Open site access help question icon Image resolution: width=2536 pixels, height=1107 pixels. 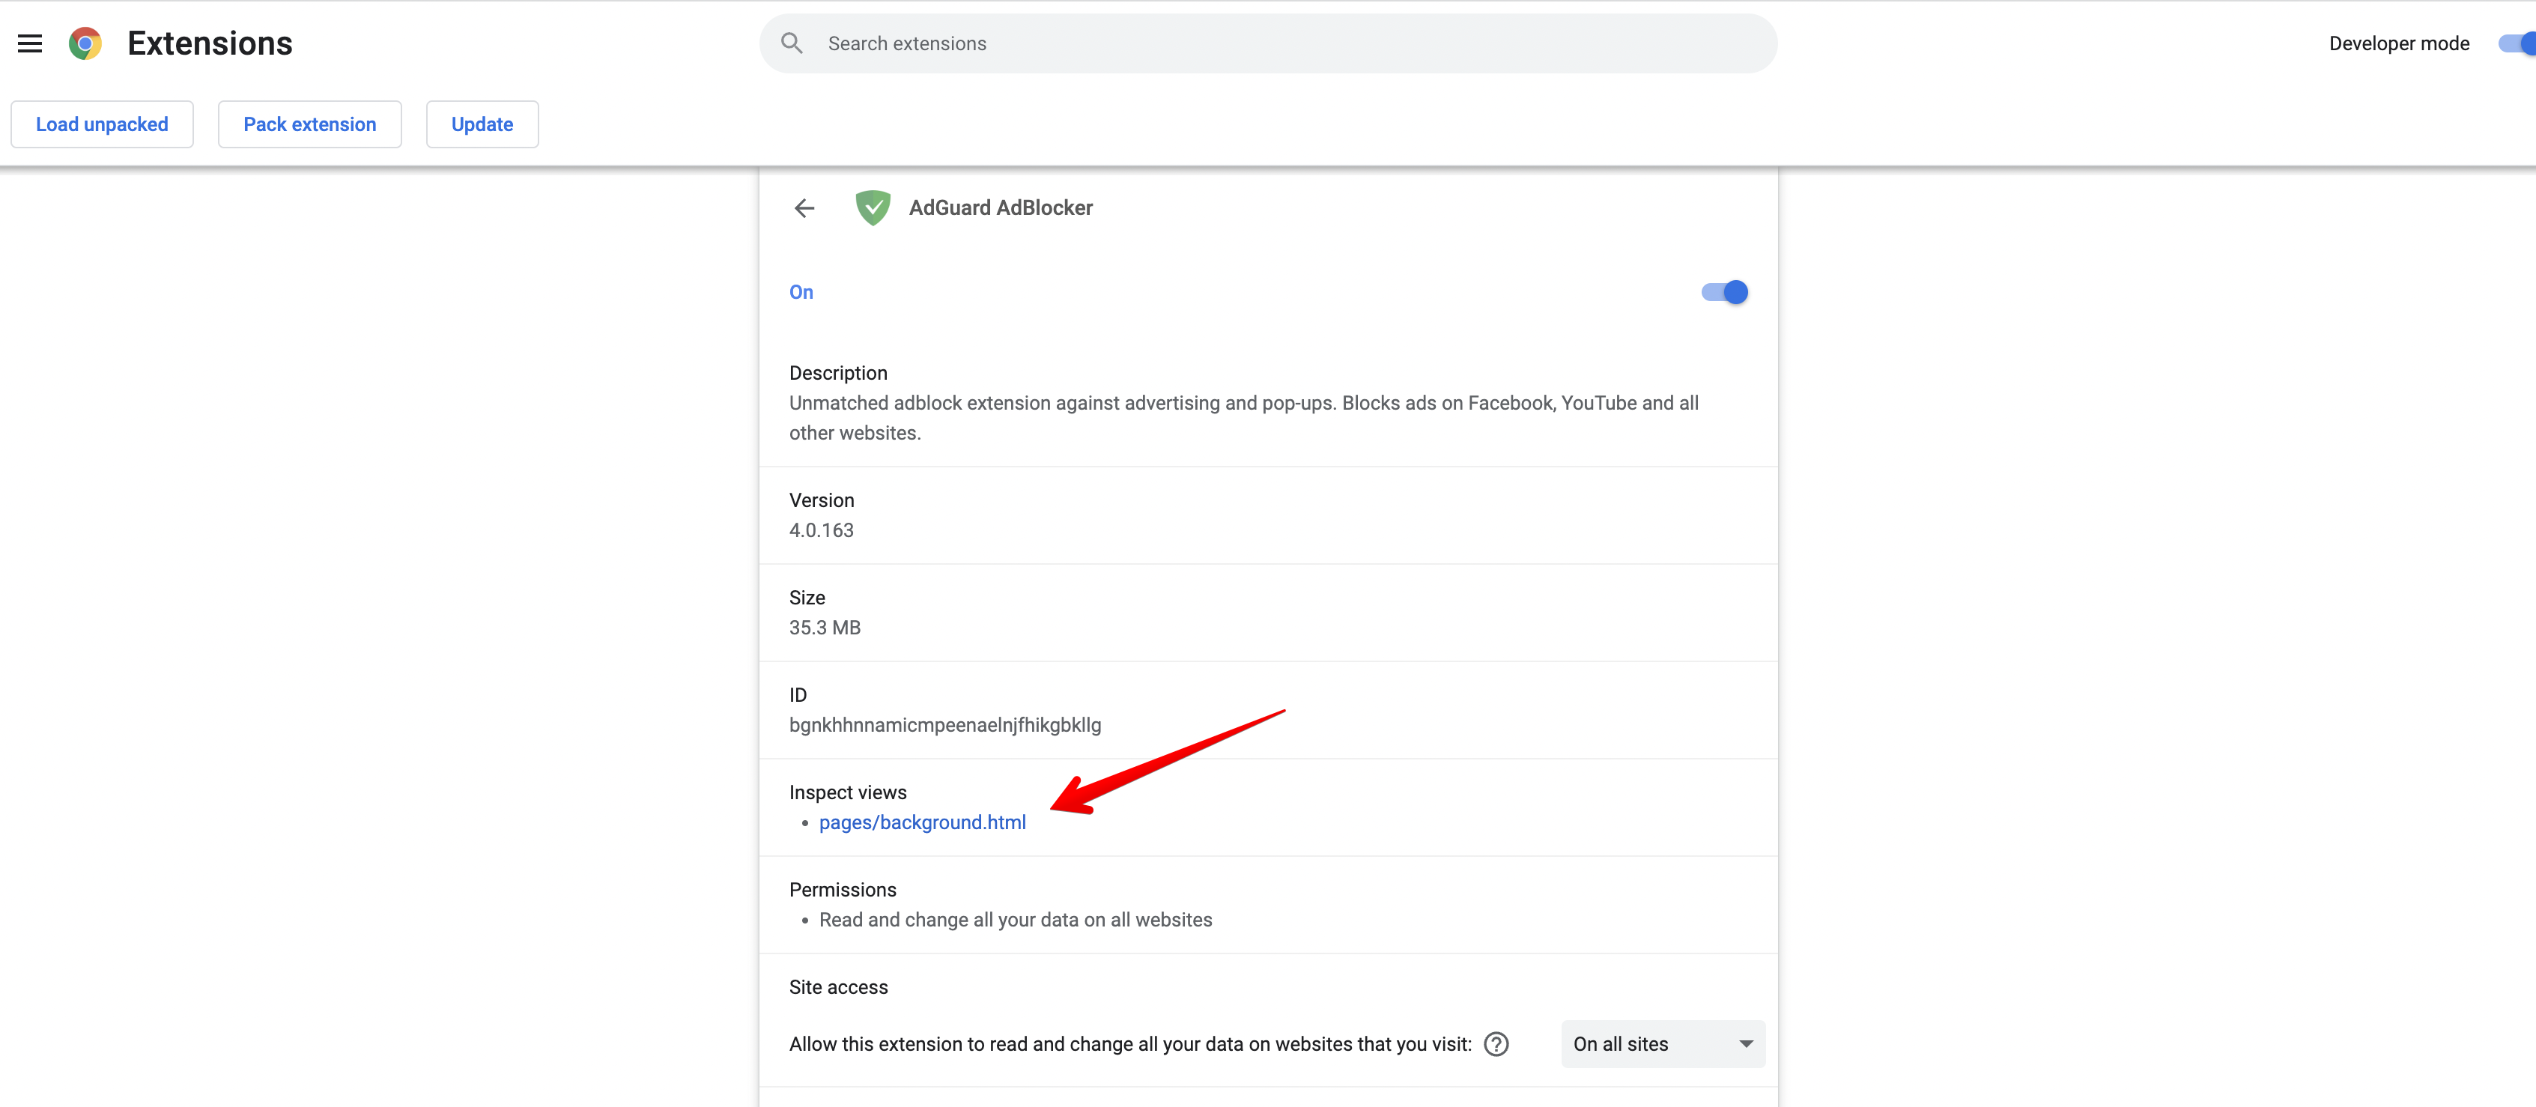[1496, 1044]
